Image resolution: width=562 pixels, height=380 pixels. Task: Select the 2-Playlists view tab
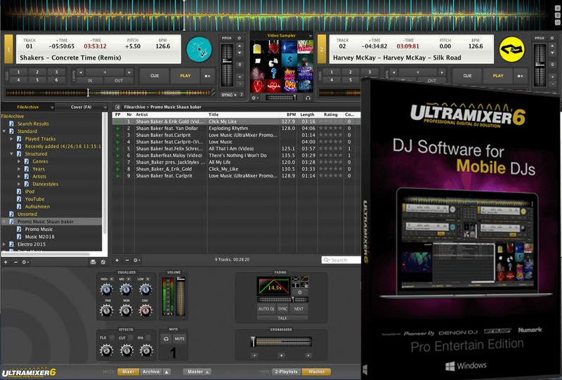pos(287,372)
